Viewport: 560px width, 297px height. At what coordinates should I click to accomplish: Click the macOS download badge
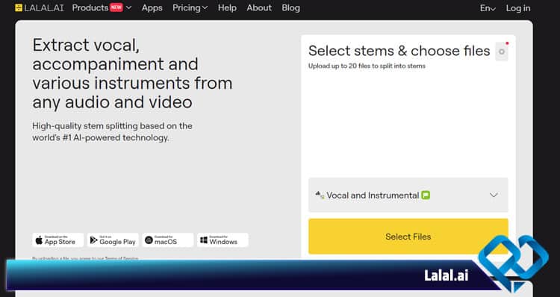click(x=168, y=240)
